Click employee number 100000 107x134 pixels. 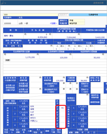8,23
